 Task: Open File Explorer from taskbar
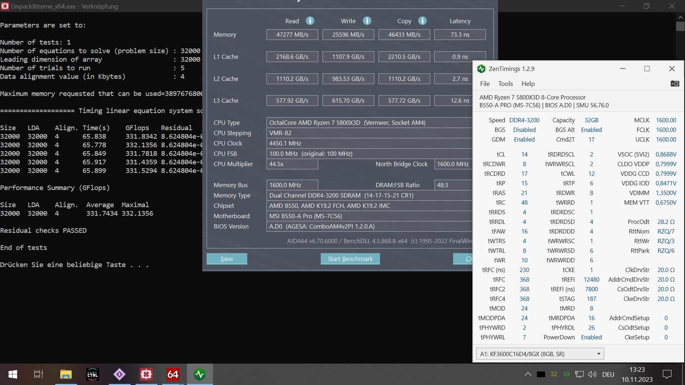pyautogui.click(x=66, y=374)
